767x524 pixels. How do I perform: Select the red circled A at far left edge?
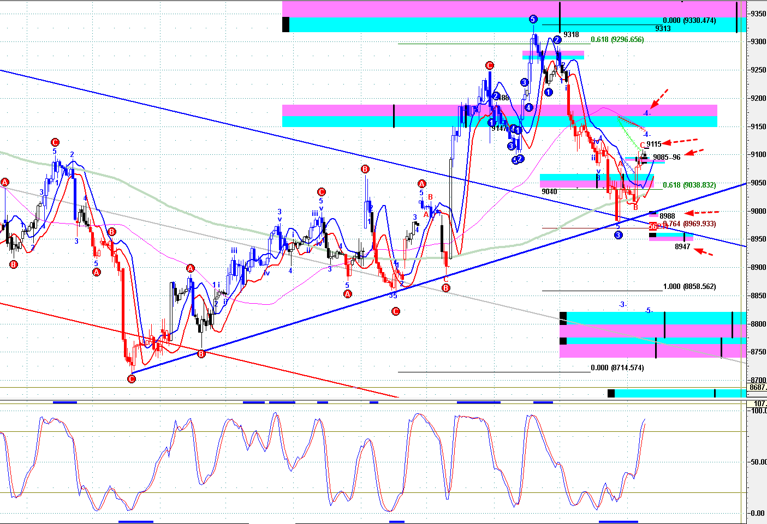tap(5, 182)
